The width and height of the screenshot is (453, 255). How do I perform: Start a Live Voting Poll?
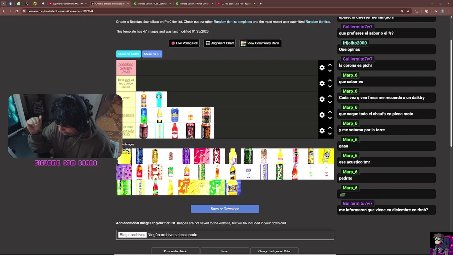(184, 43)
